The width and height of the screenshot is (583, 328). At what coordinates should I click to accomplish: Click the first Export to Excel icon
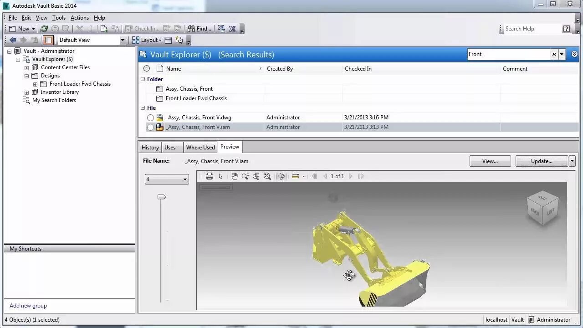(x=221, y=29)
